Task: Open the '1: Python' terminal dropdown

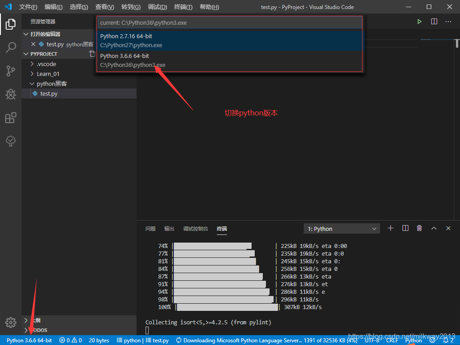Action: (x=341, y=228)
